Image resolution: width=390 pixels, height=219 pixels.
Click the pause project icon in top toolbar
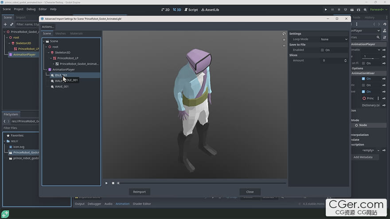[x=332, y=10]
